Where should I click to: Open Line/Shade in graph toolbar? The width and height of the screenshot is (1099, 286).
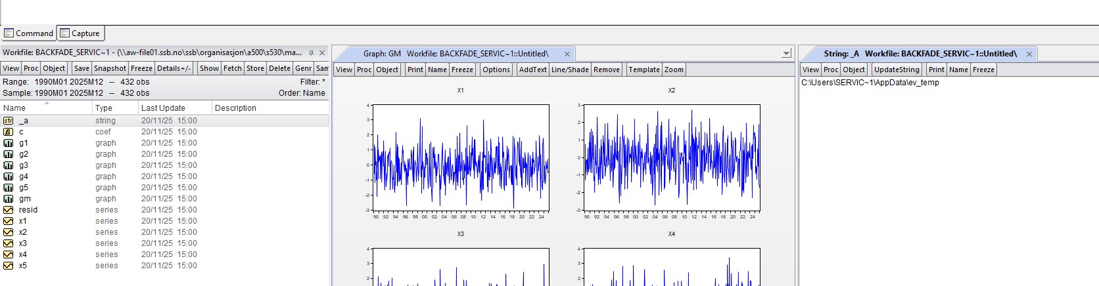click(x=570, y=70)
